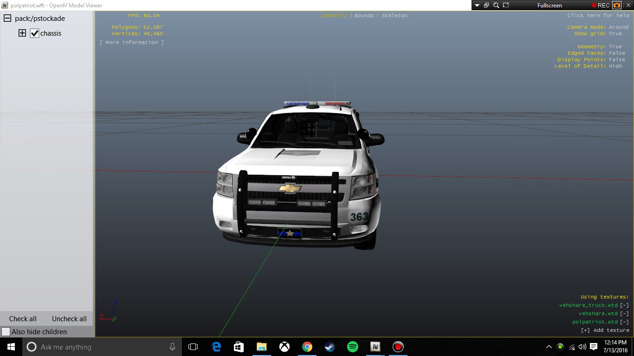Image resolution: width=634 pixels, height=356 pixels.
Task: Open the recorder bar dropdown arrow
Action: point(477,6)
